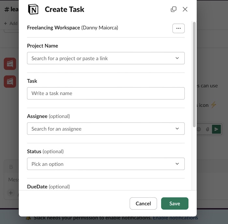Open the workspace more options button
Image resolution: width=228 pixels, height=224 pixels.
point(178,28)
